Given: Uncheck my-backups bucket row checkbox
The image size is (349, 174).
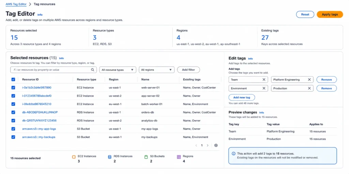Looking at the screenshot, I should coord(13,137).
